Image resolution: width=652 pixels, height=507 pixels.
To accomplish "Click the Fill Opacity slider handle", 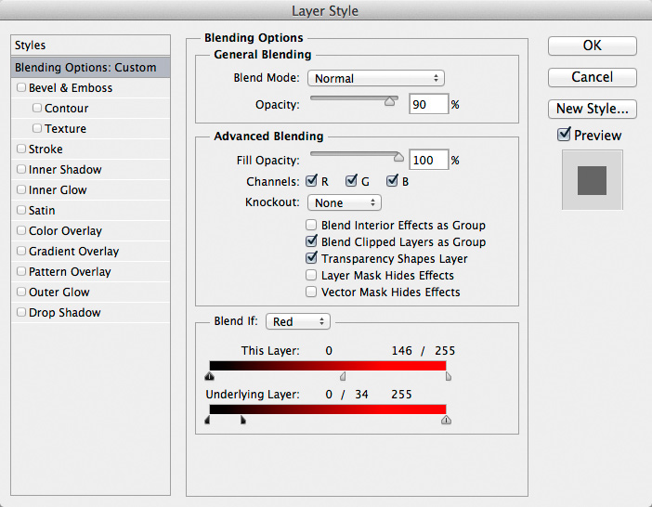I will pyautogui.click(x=398, y=157).
